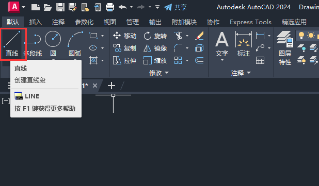Click the turn all layers on icon with yellow bulb

[x=301, y=60]
